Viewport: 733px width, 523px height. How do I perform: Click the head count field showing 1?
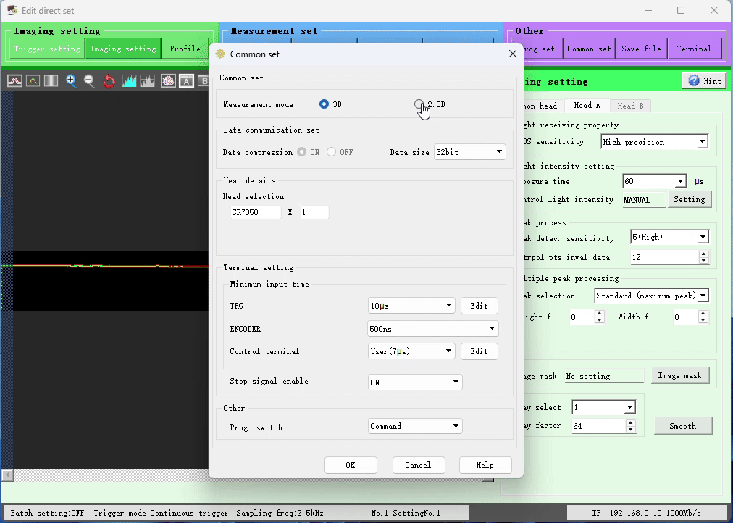tap(314, 212)
